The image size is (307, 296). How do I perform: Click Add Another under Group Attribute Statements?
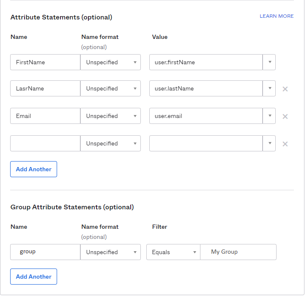tap(34, 277)
